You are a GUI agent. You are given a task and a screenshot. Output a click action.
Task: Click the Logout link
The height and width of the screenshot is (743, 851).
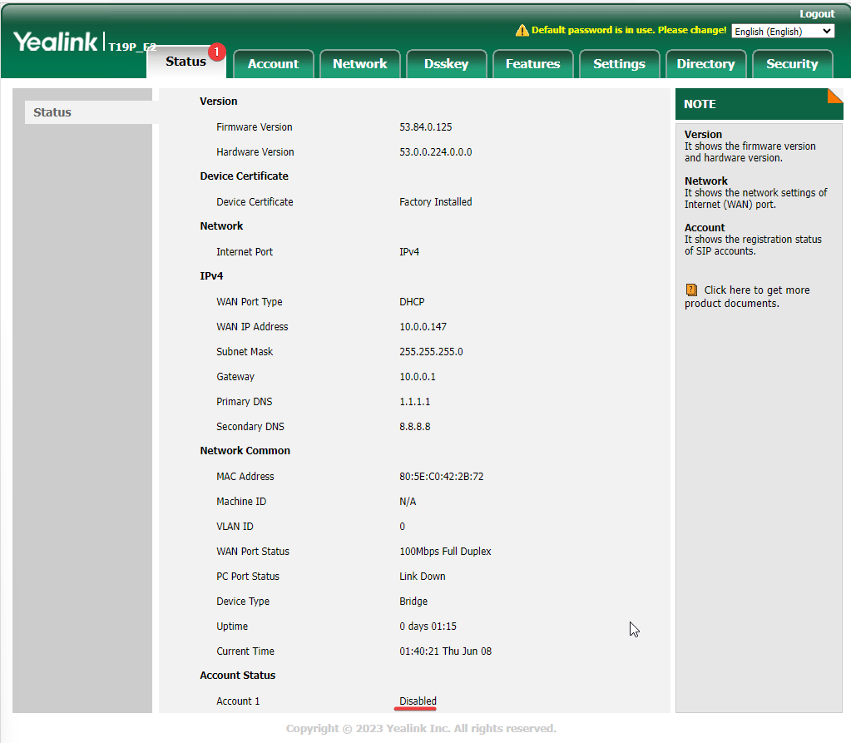817,14
